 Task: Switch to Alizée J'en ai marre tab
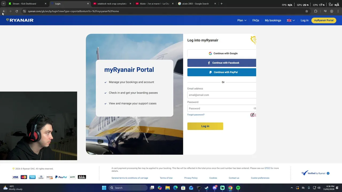tap(155, 4)
